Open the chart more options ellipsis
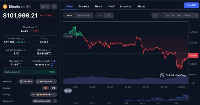200x105 pixels. [196, 15]
